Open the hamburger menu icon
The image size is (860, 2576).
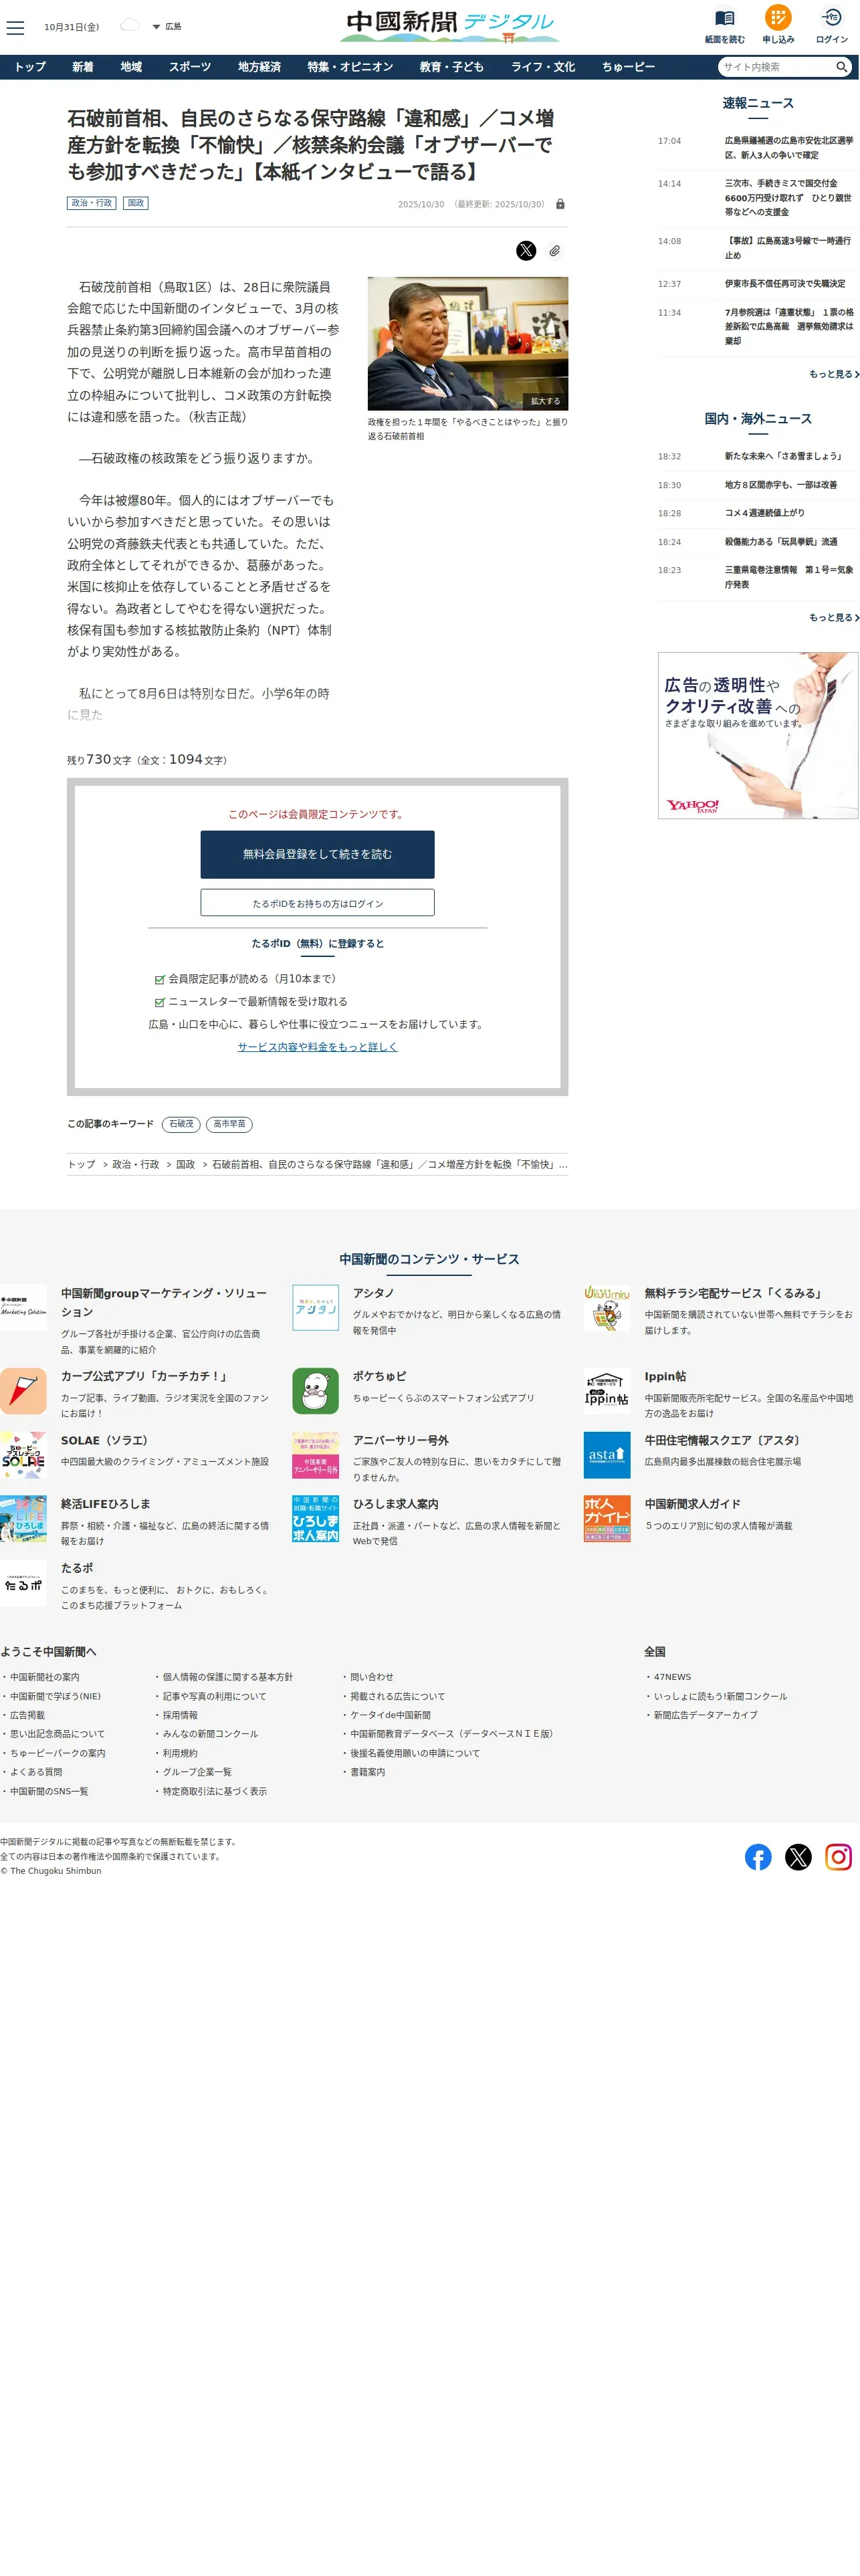pos(15,27)
